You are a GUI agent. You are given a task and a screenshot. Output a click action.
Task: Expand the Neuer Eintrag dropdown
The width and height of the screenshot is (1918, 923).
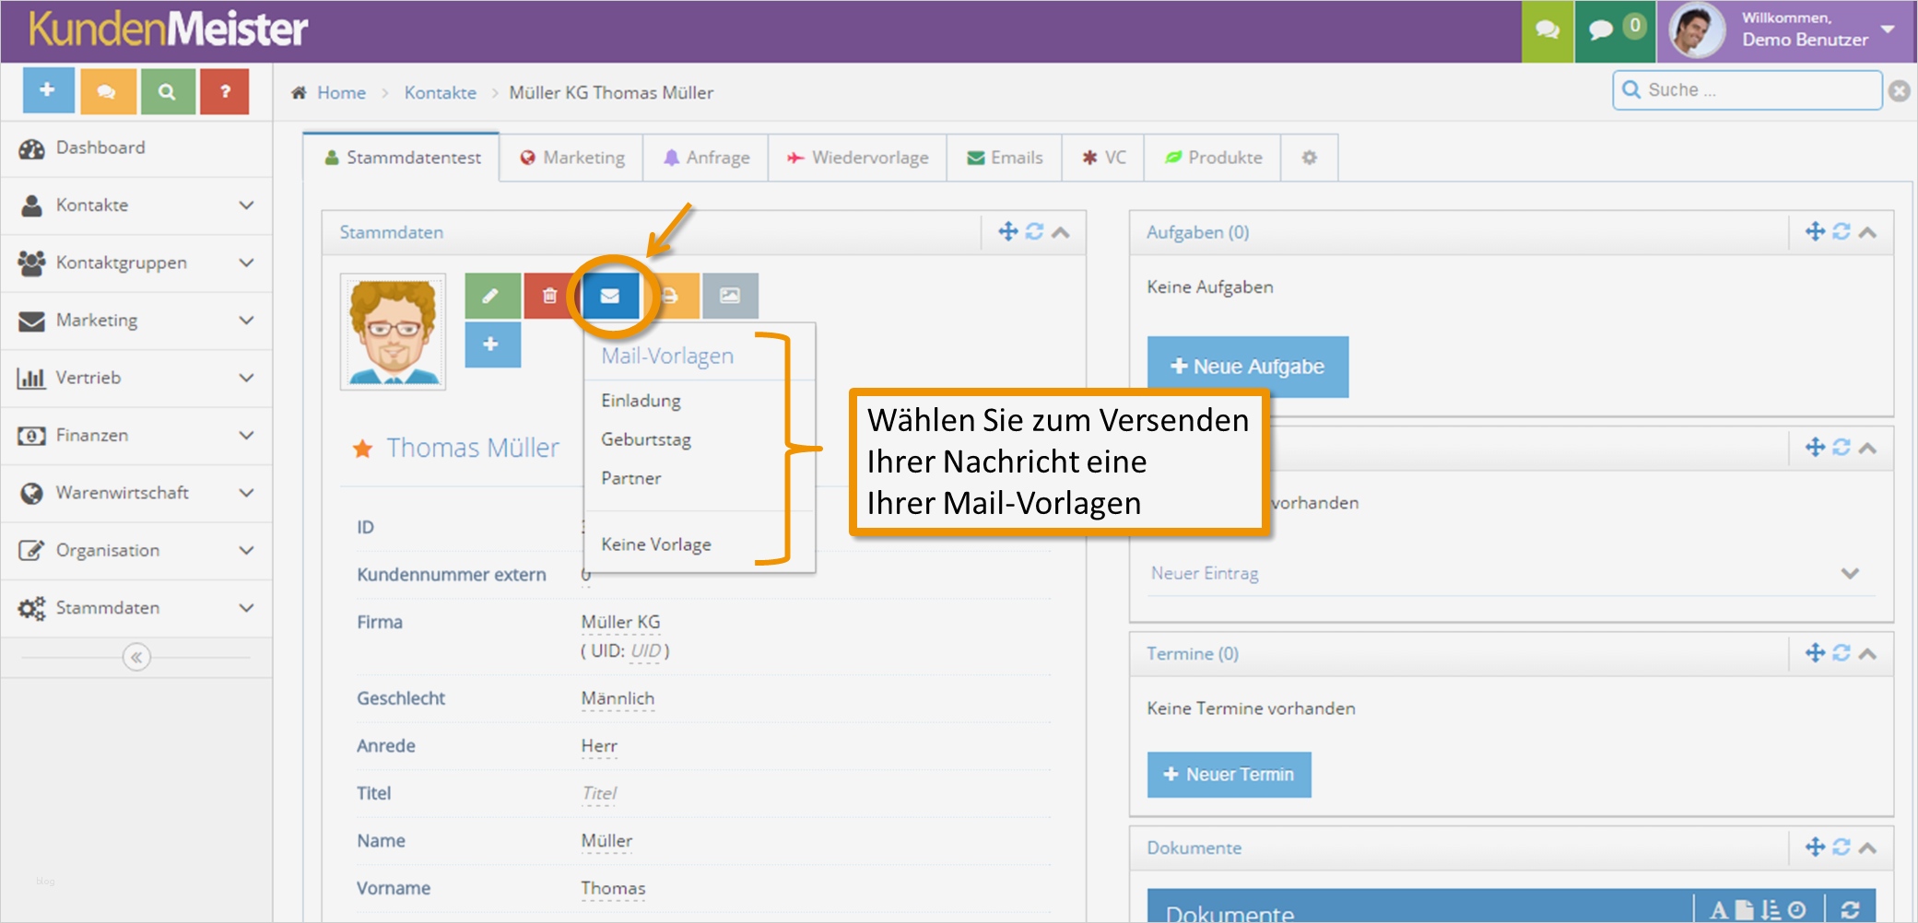1851,572
